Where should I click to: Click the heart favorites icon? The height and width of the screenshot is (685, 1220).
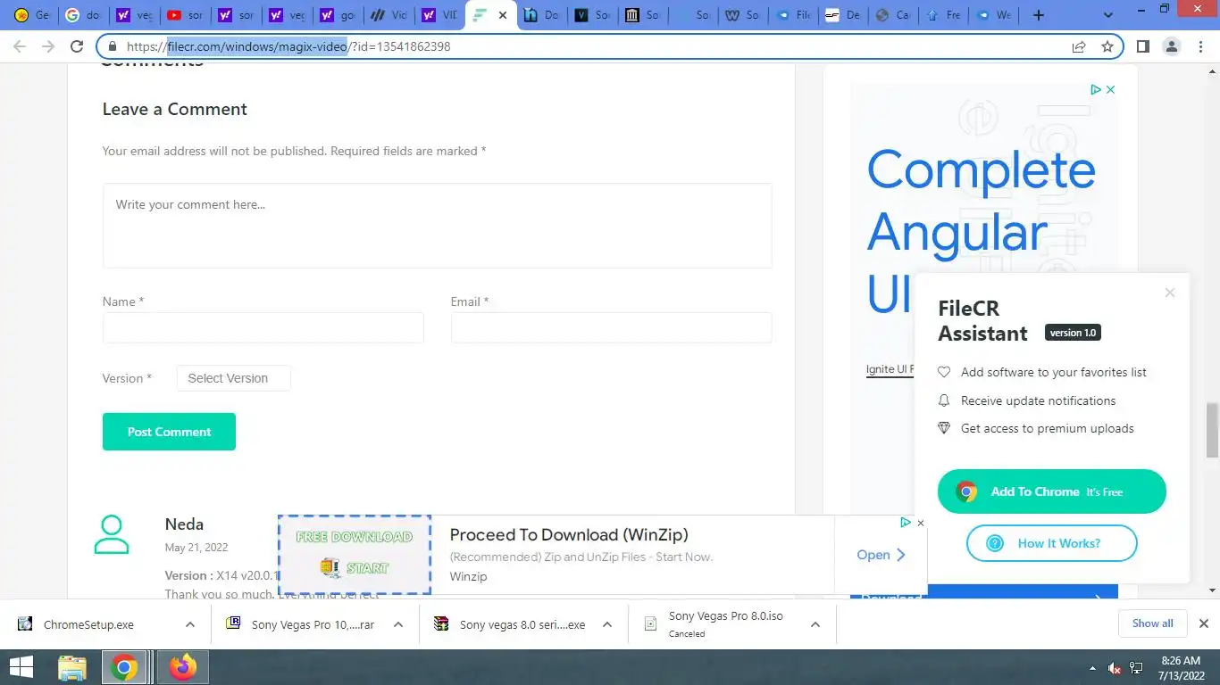click(944, 372)
